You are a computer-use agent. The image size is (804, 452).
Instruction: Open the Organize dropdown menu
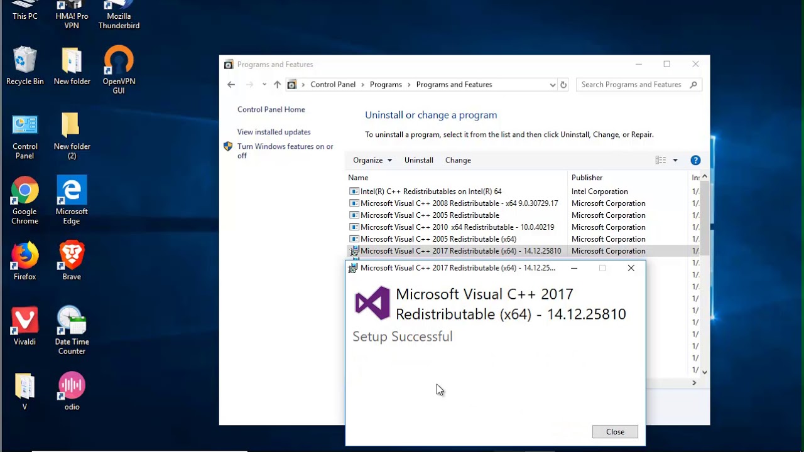(x=372, y=160)
